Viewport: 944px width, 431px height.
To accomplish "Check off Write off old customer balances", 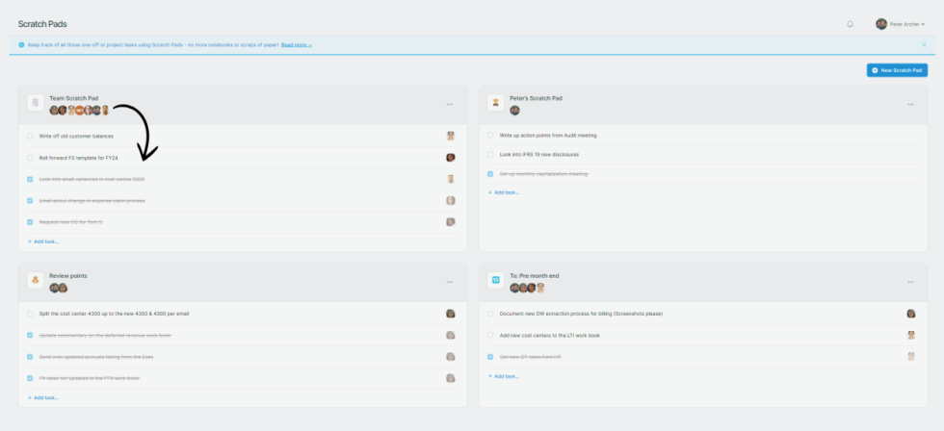I will 30,137.
